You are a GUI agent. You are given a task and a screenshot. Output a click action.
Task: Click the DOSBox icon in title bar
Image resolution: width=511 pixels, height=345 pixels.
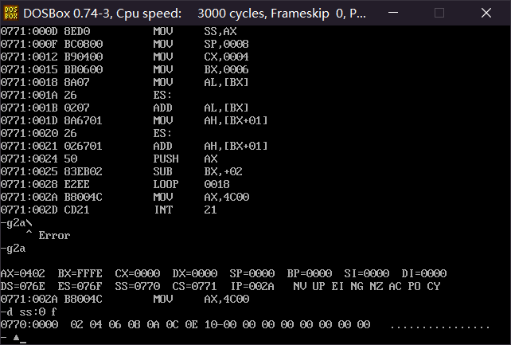pyautogui.click(x=11, y=13)
